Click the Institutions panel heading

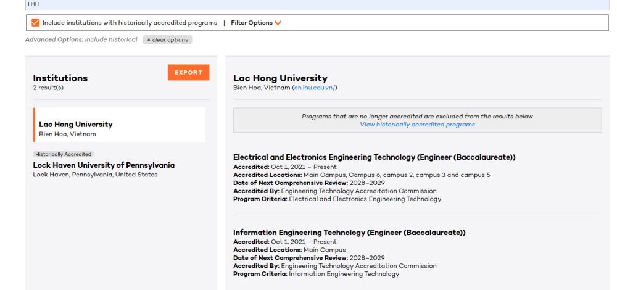click(60, 78)
